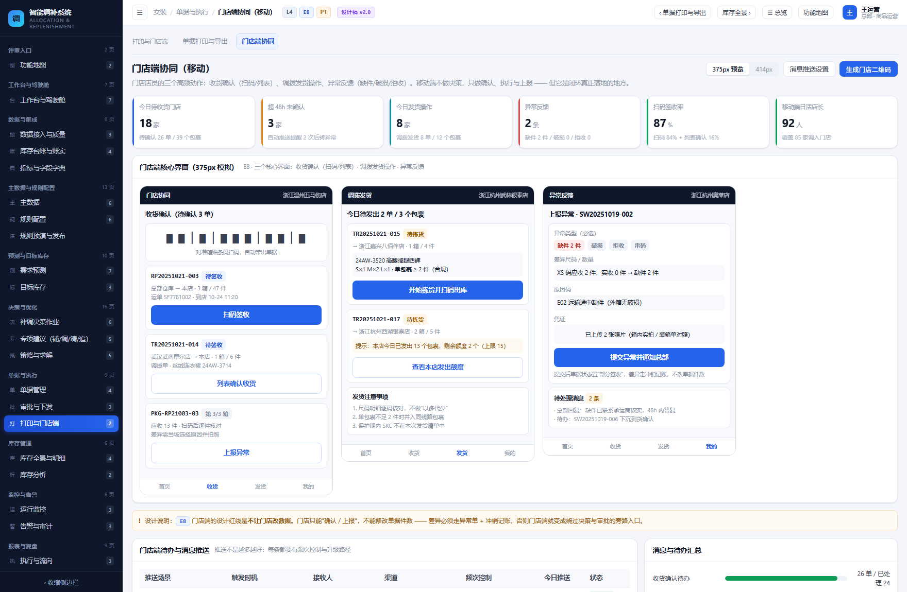Click 提交异常并通知总部 button
The width and height of the screenshot is (907, 592).
pyautogui.click(x=639, y=358)
